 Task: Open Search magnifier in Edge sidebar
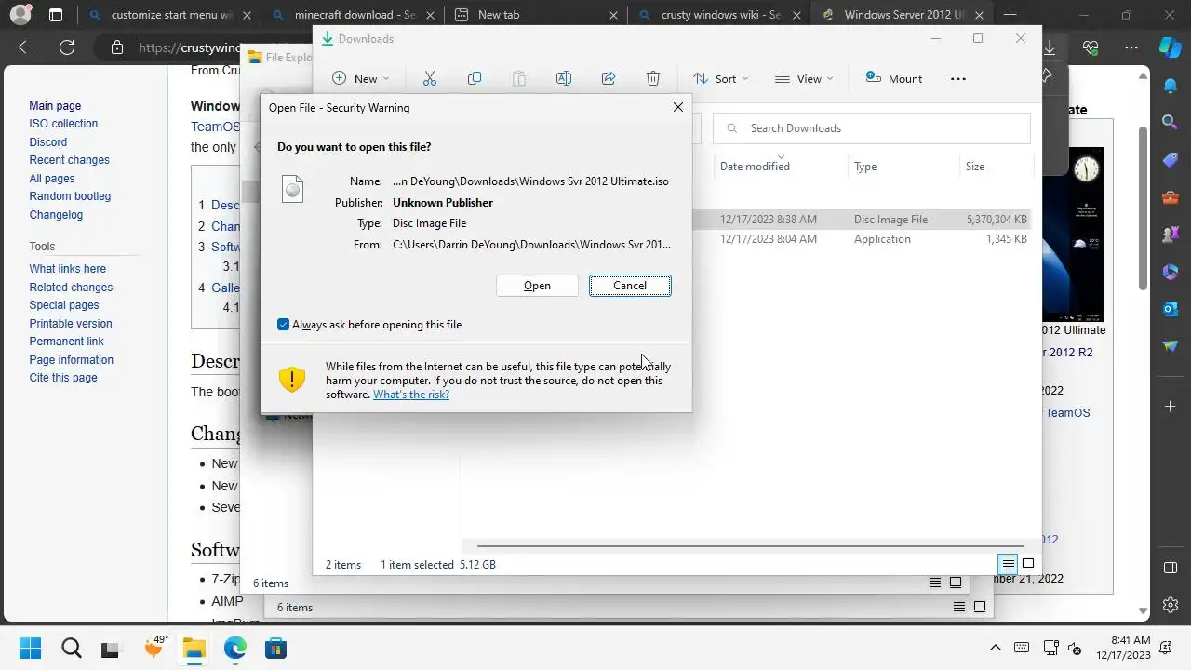[x=1171, y=122]
